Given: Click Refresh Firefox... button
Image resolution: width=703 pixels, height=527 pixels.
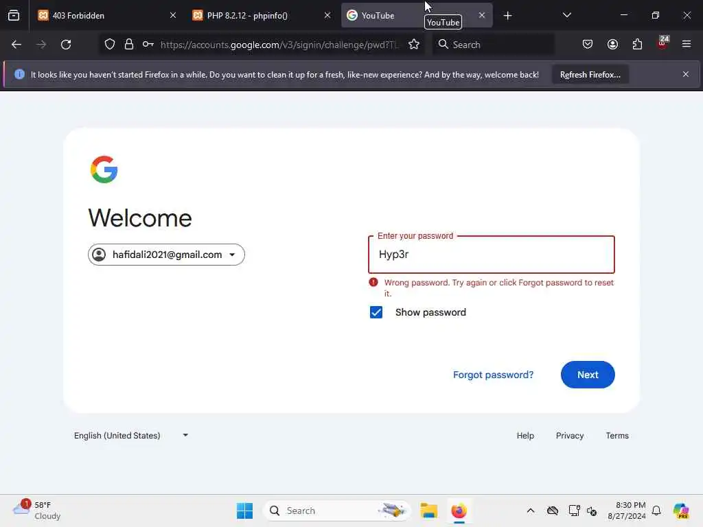Looking at the screenshot, I should [x=590, y=74].
